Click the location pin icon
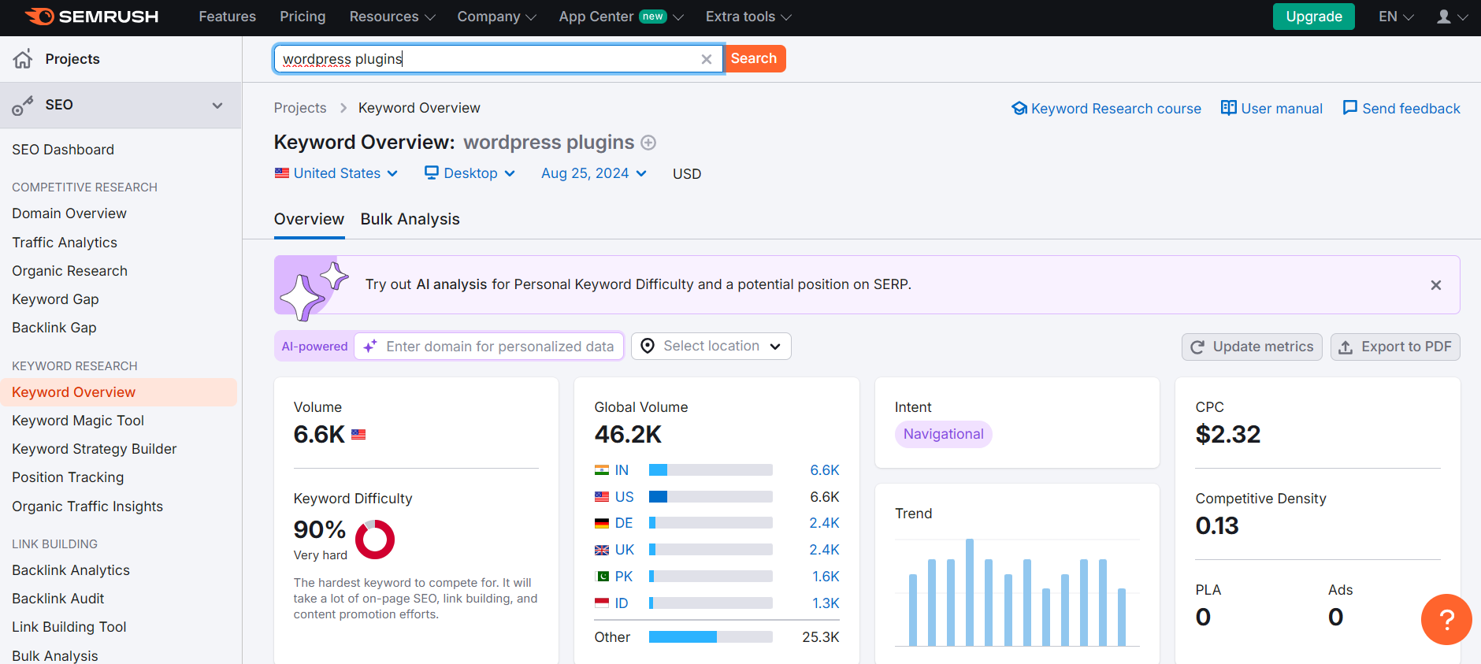Screen dimensions: 1481x664 point(648,346)
